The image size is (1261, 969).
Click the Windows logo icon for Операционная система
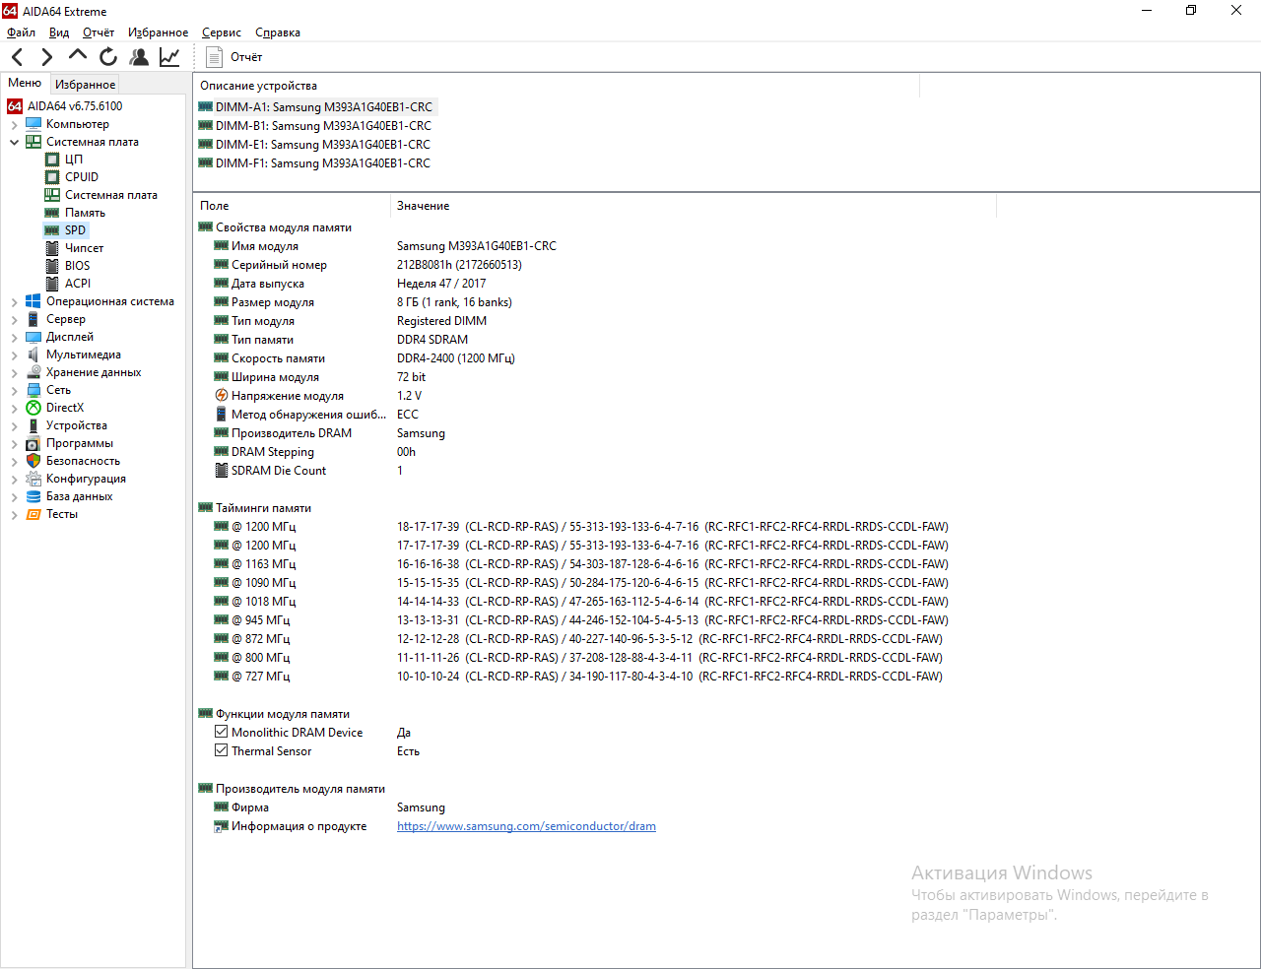33,301
